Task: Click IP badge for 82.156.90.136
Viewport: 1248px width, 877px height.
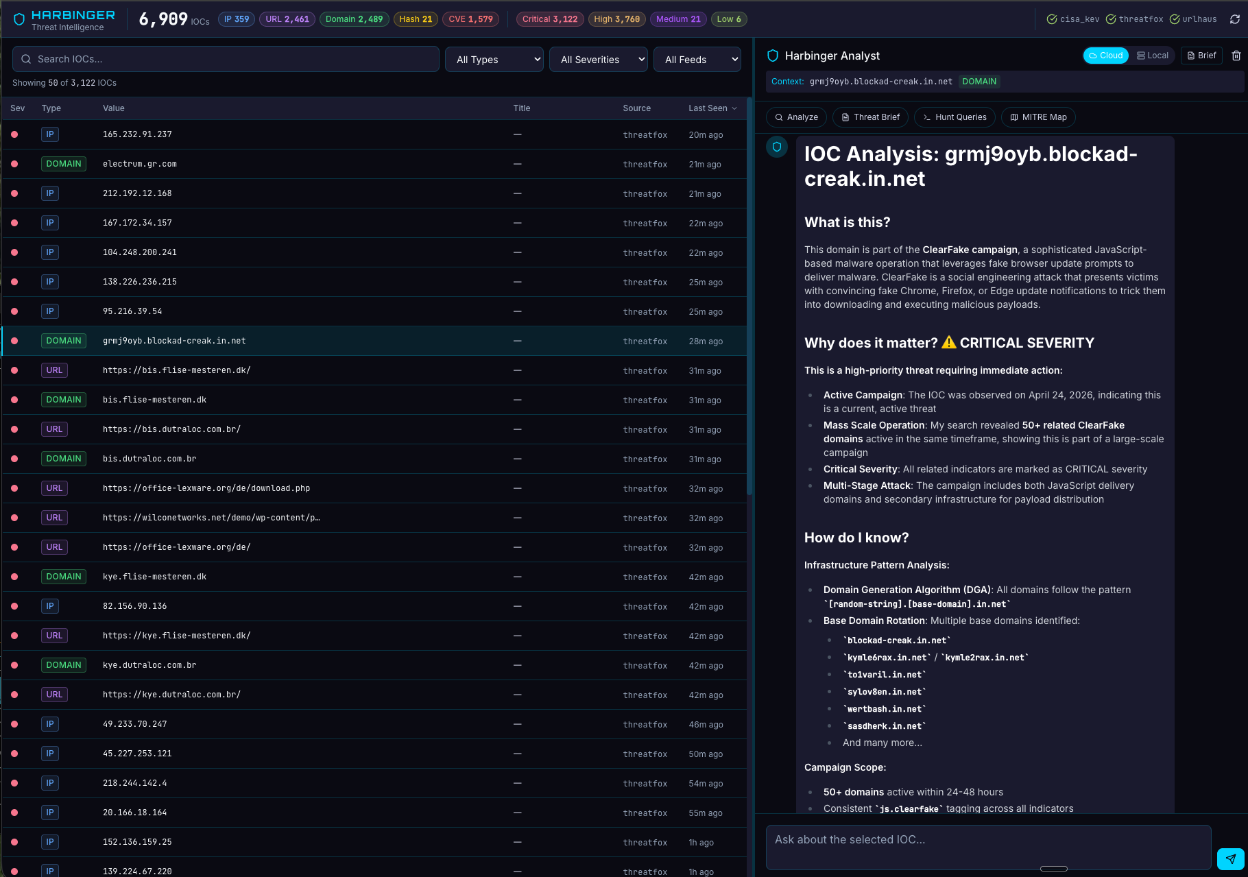Action: point(50,606)
